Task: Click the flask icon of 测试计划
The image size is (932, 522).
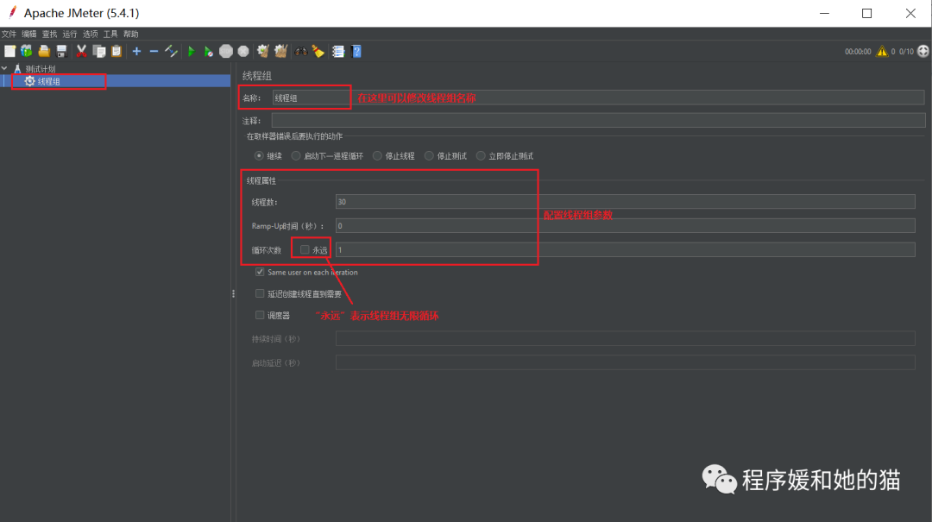Action: (x=17, y=68)
